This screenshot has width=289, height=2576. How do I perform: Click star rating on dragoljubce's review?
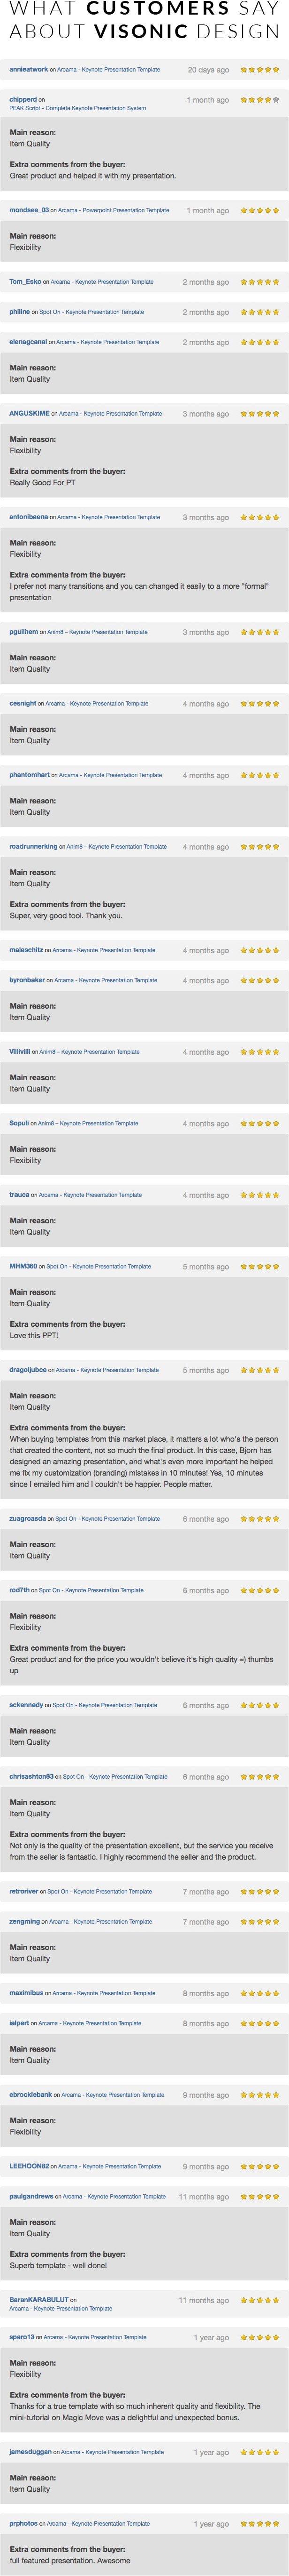point(260,1370)
